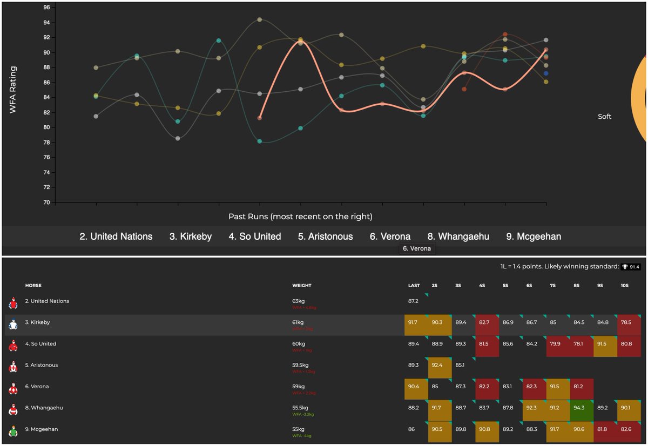Click the green 94.3 rating cell
The width and height of the screenshot is (648, 446).
point(582,410)
